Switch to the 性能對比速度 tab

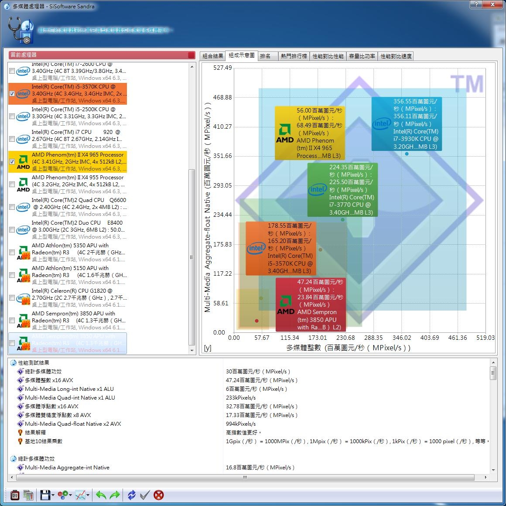[396, 56]
